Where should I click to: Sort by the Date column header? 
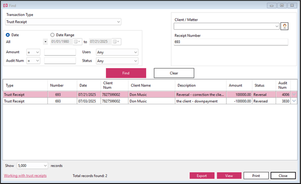(x=89, y=86)
